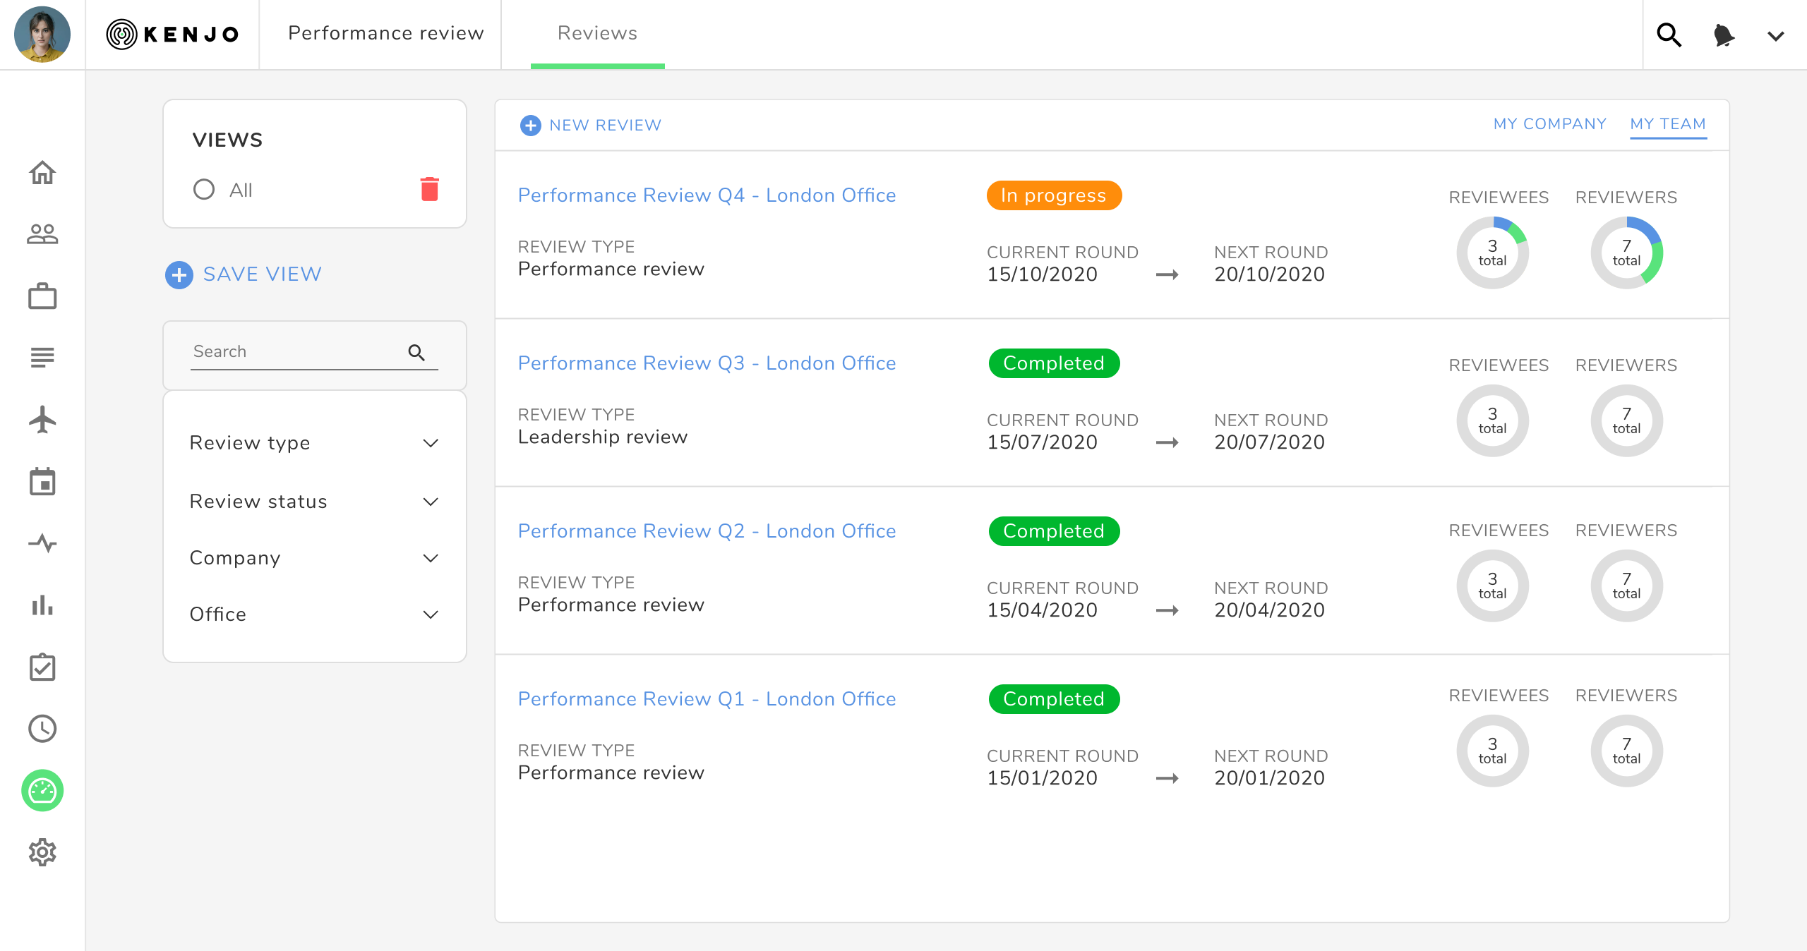1807x951 pixels.
Task: Open the clock attendance sidebar icon
Action: (x=42, y=729)
